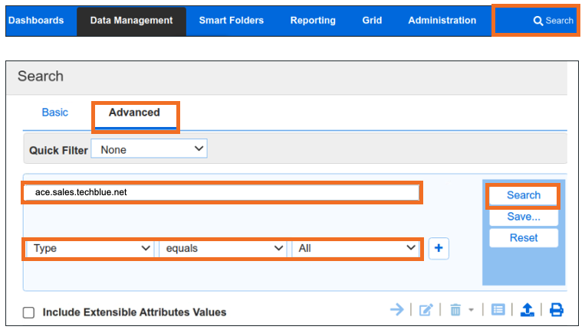
Task: Open the Quick Filter dropdown
Action: (x=149, y=149)
